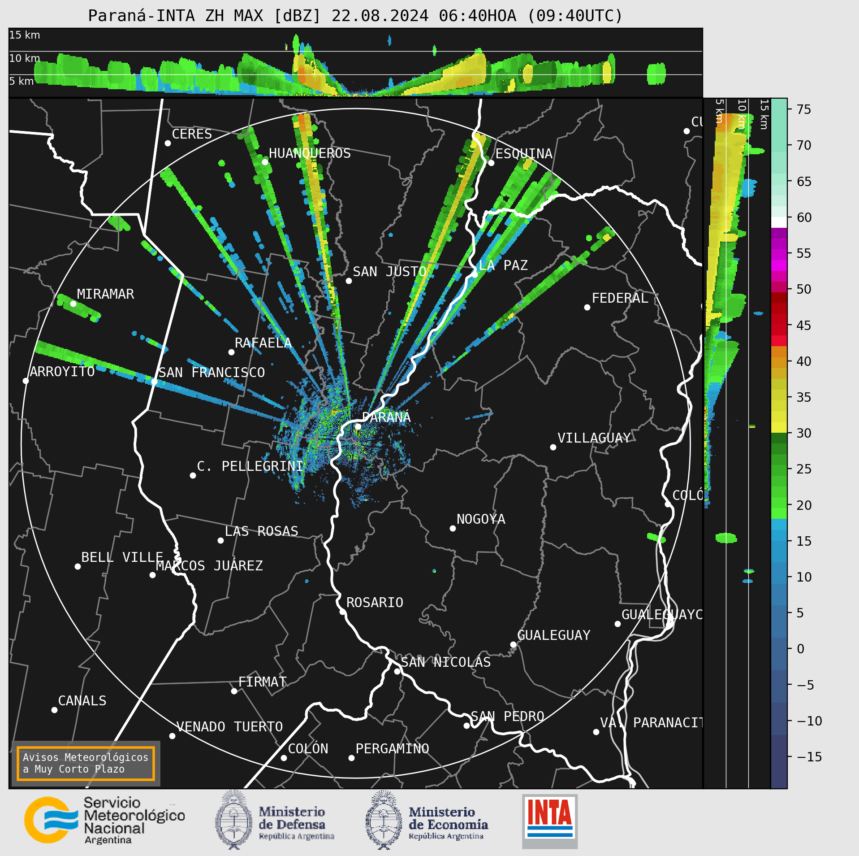Click the Avisos Meteorológicos a Muy Corto Plazo box
The height and width of the screenshot is (856, 859).
[86, 763]
